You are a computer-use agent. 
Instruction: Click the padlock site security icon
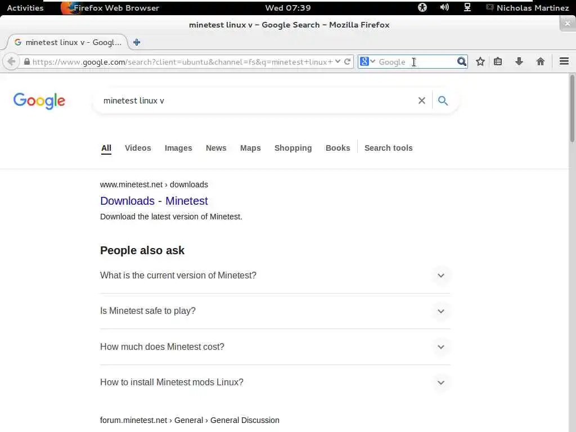pos(26,62)
